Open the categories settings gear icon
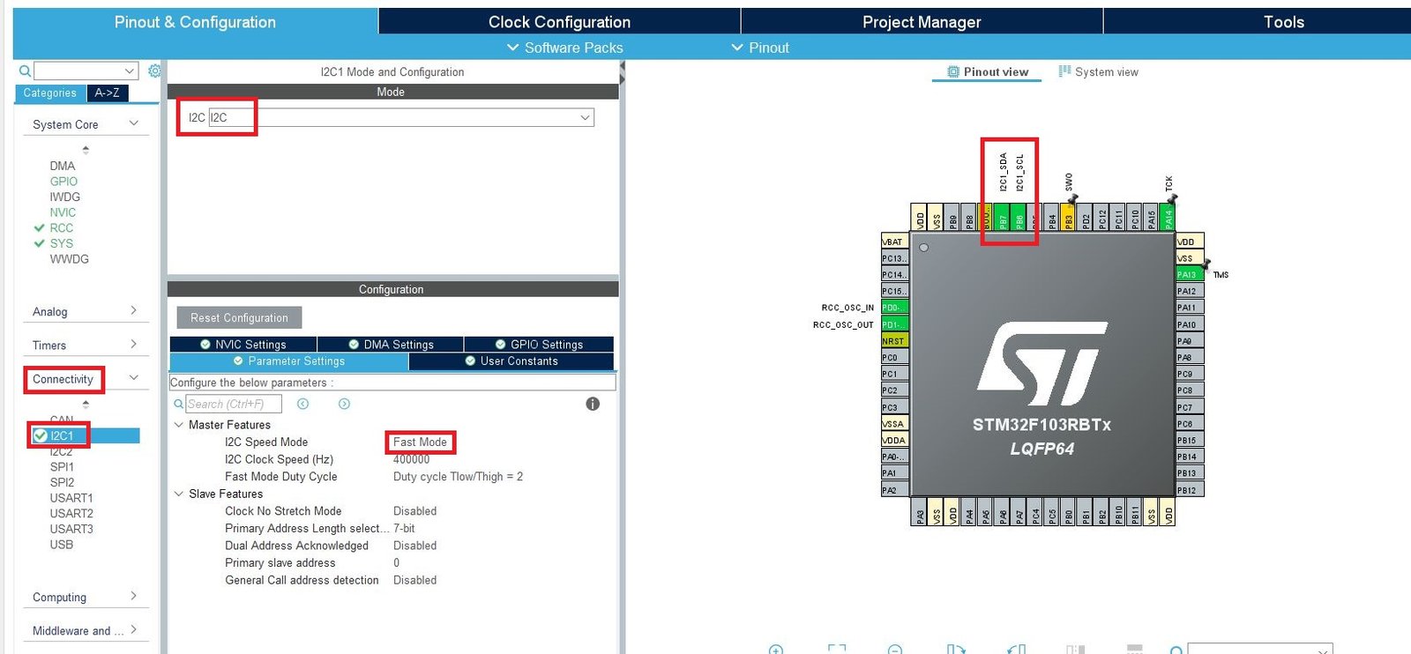1411x654 pixels. click(x=155, y=71)
